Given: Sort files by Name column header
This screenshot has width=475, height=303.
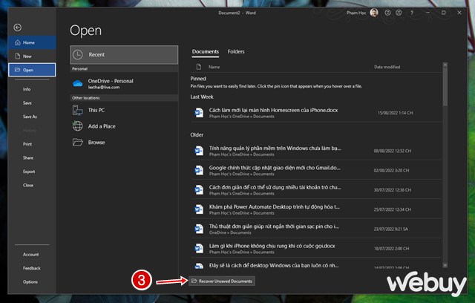Looking at the screenshot, I should coord(214,67).
